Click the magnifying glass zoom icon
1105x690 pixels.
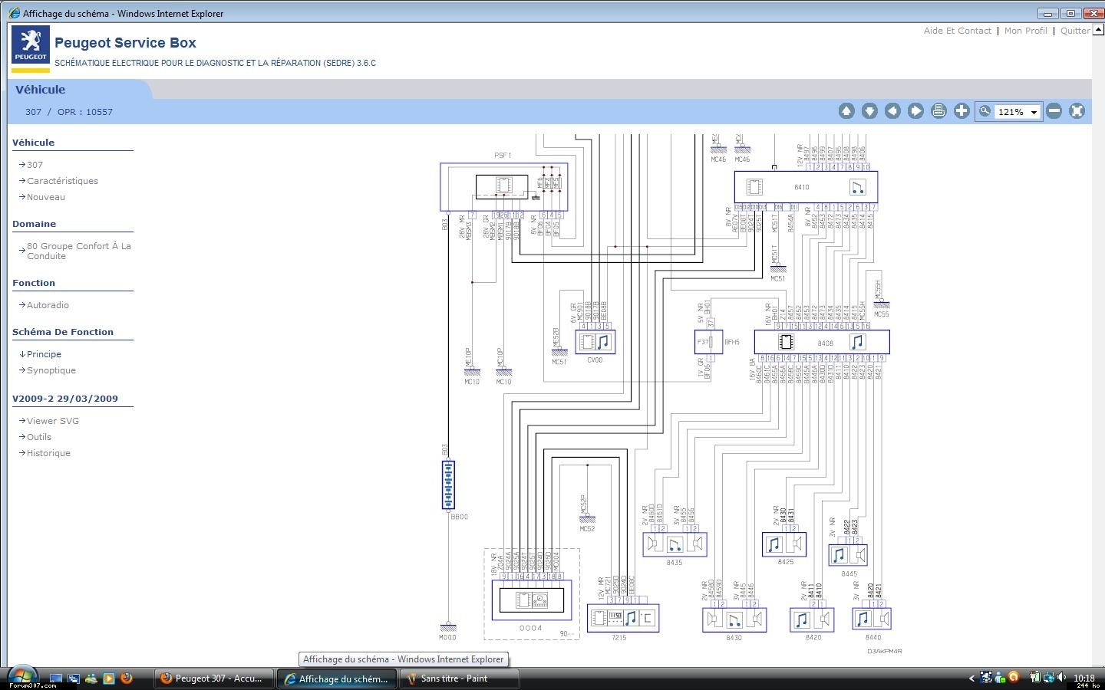pos(985,111)
